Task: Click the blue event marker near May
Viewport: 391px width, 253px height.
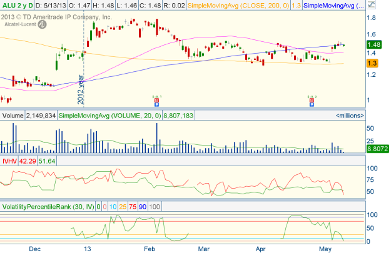Action: click(312, 104)
